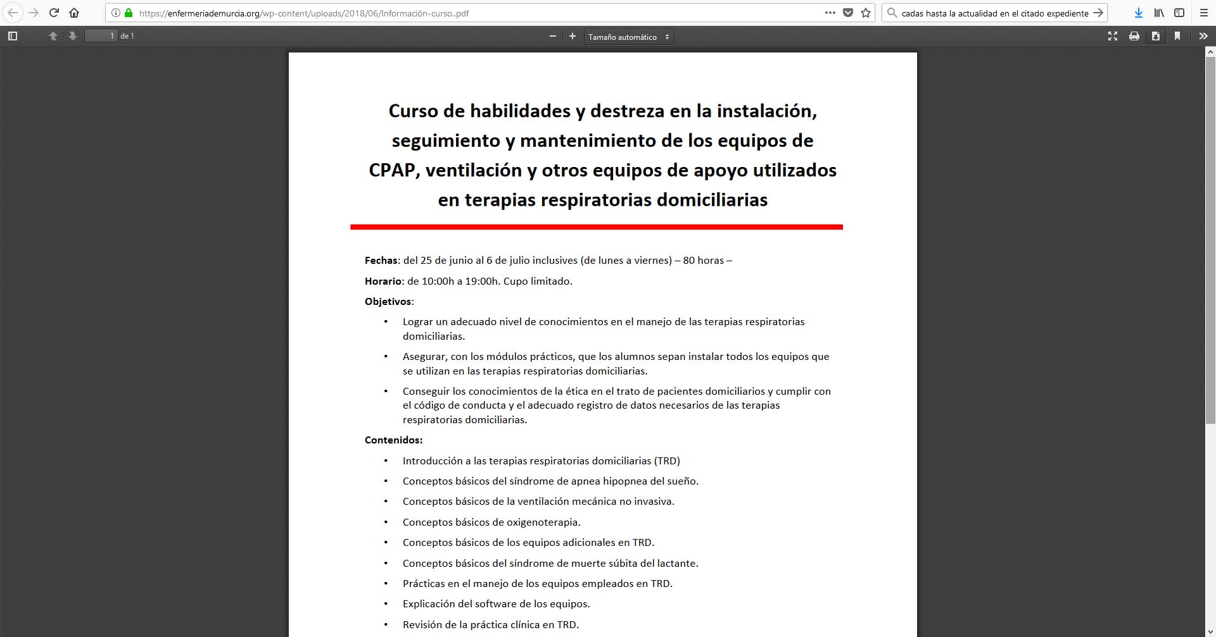Screen dimensions: 1216x637
Task: Click 'Conceptos básicos de los equipos adicionales en TRD.'
Action: 528,542
